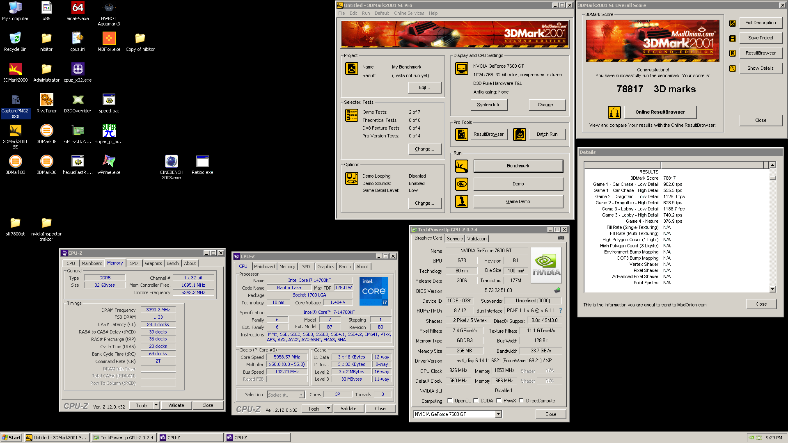Image resolution: width=788 pixels, height=443 pixels.
Task: Open the Bench tab in CPU-Z CPU window
Action: point(345,267)
